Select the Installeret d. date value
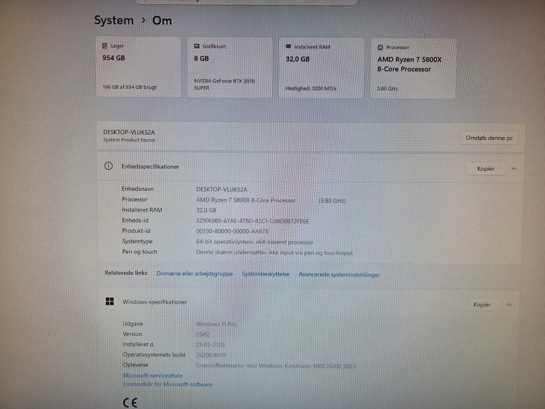 click(x=210, y=345)
